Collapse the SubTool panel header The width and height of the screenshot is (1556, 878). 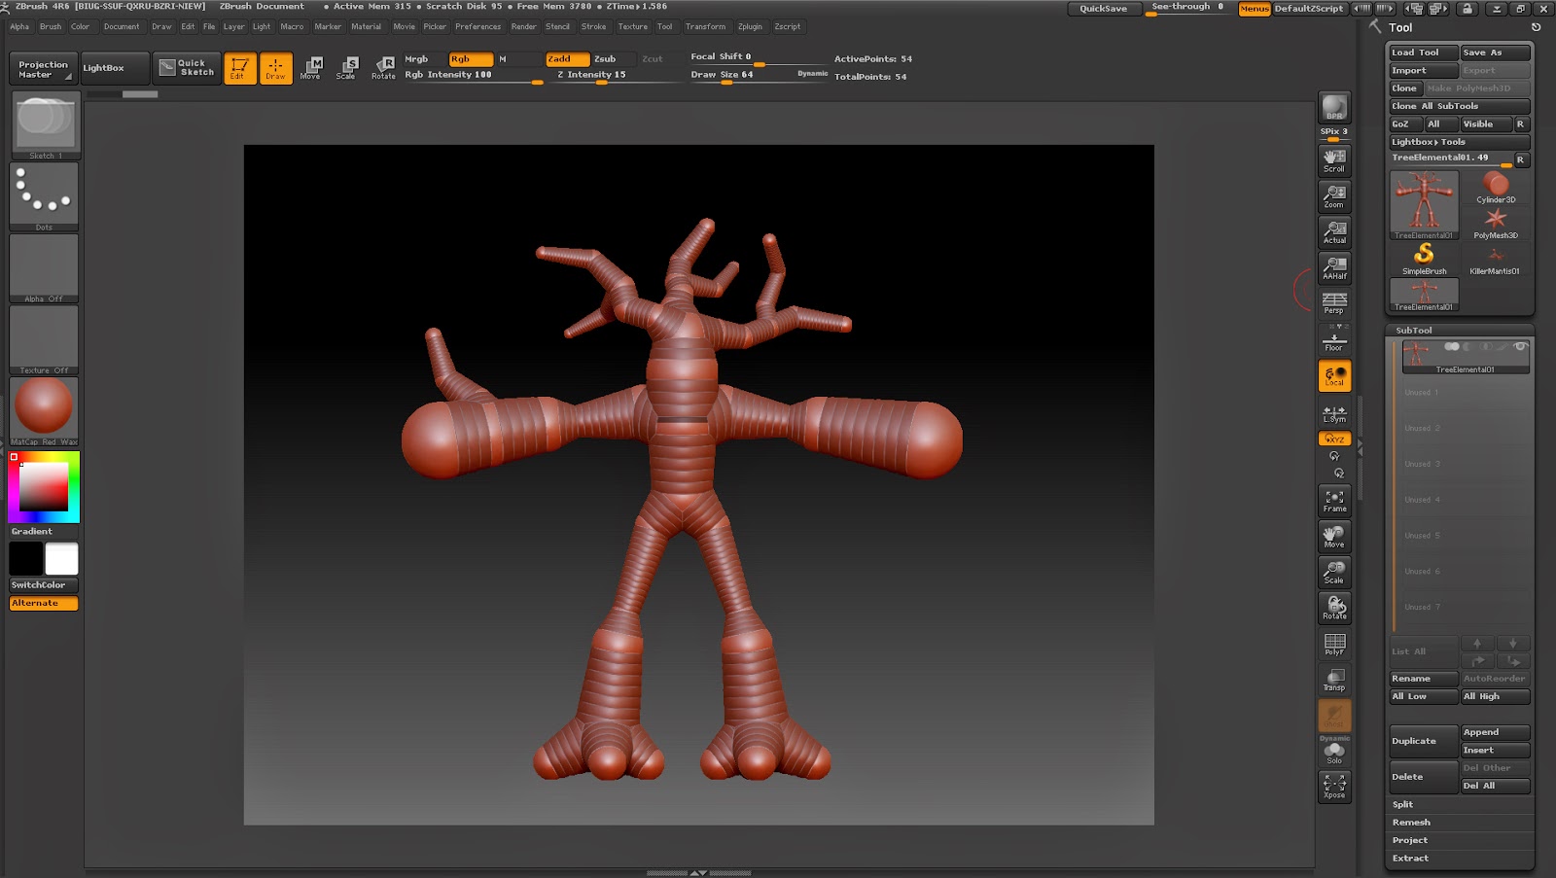(1414, 331)
